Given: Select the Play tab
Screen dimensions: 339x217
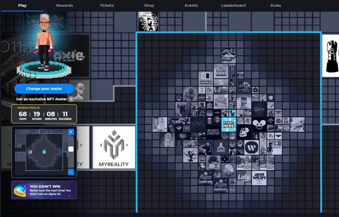Looking at the screenshot, I should (x=22, y=5).
